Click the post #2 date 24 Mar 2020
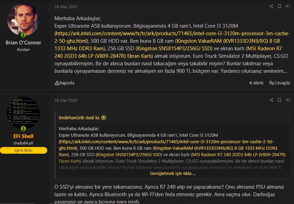The image size is (294, 204). pos(66,100)
